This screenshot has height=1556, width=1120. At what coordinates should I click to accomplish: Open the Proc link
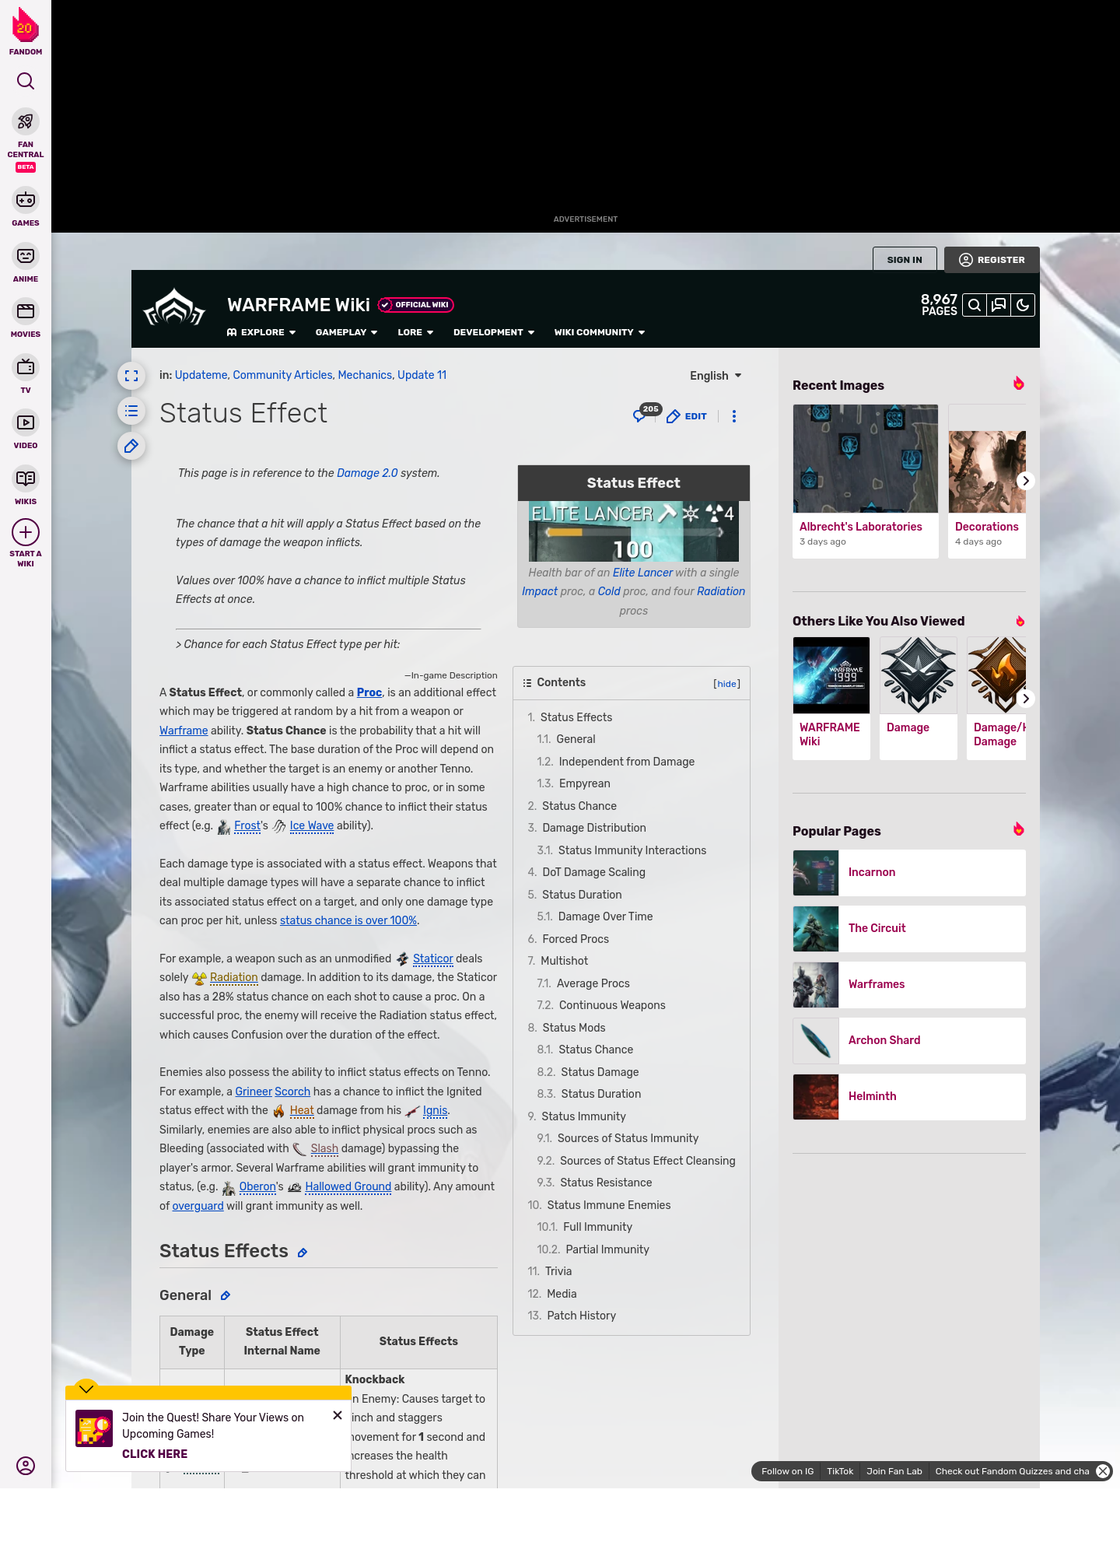pyautogui.click(x=369, y=692)
